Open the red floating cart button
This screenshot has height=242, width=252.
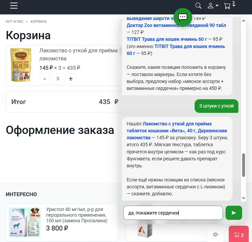(x=239, y=235)
